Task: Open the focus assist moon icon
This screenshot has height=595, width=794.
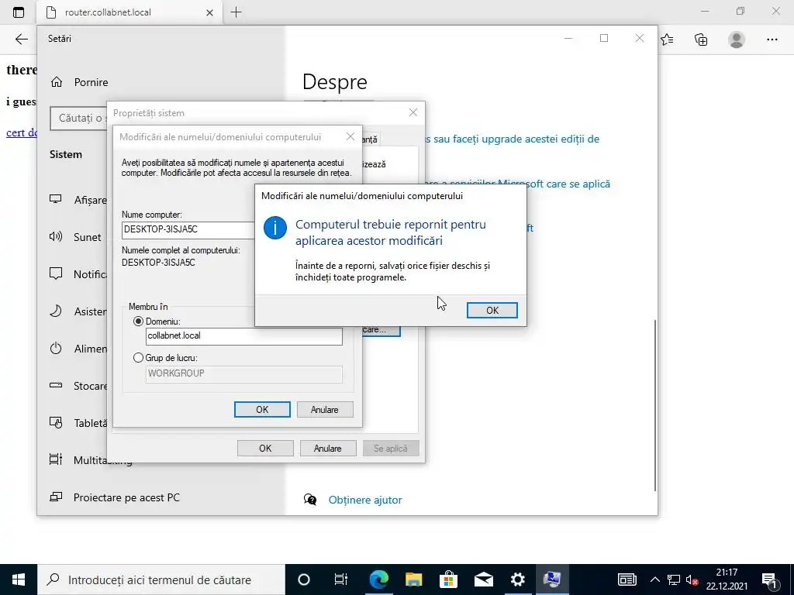Action: [x=56, y=311]
